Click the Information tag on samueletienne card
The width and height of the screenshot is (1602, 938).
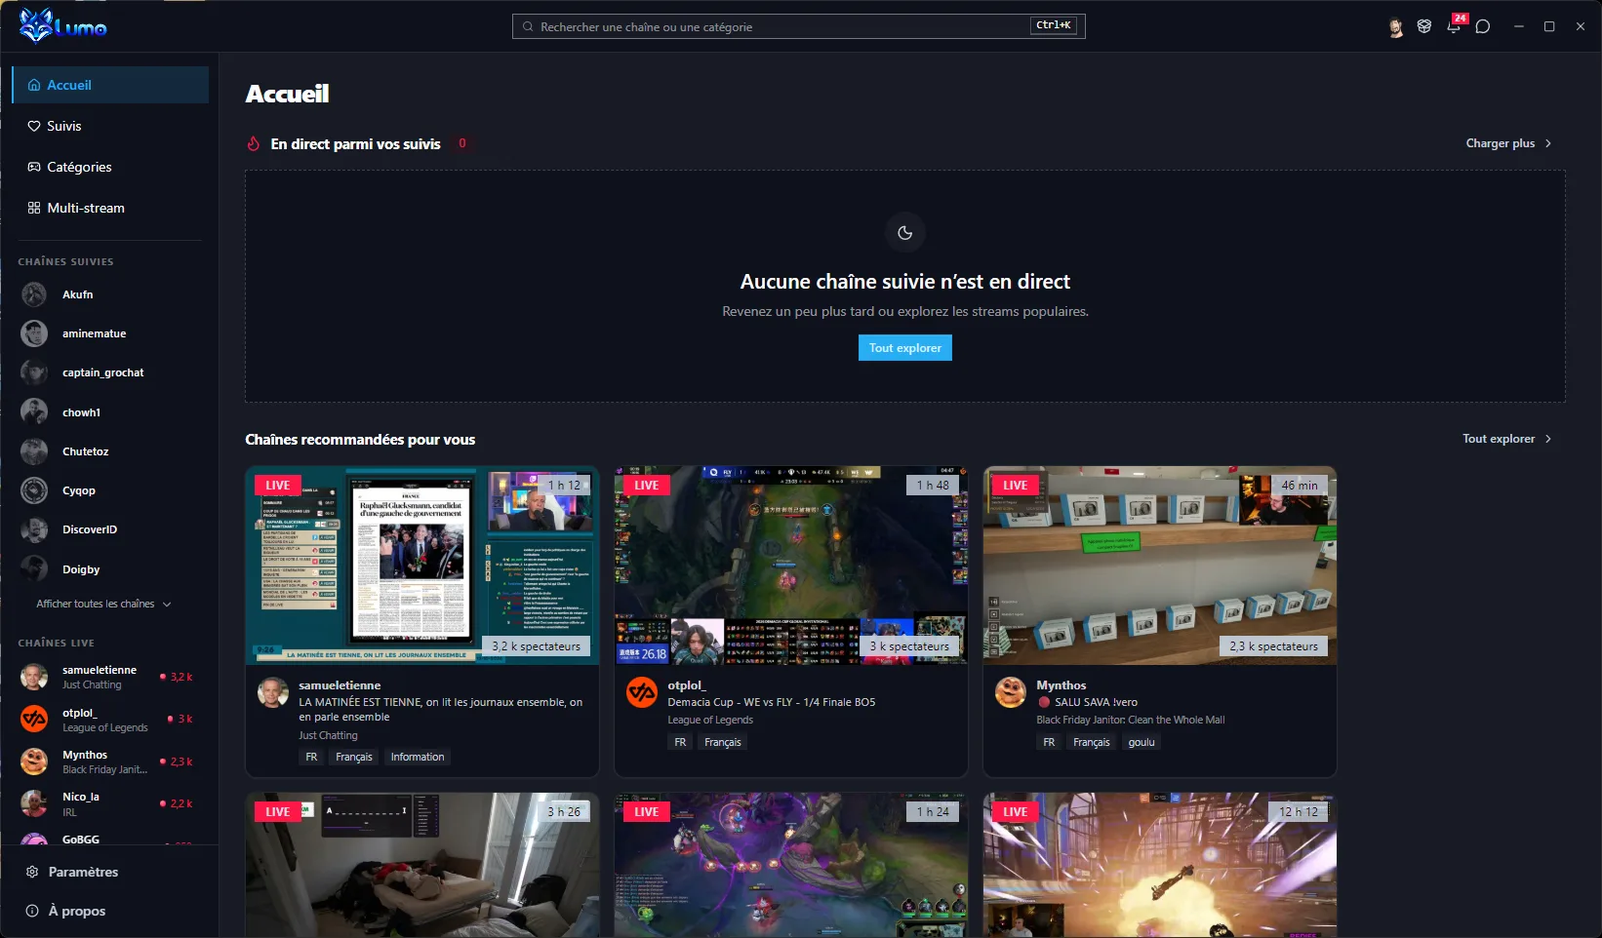tap(418, 757)
